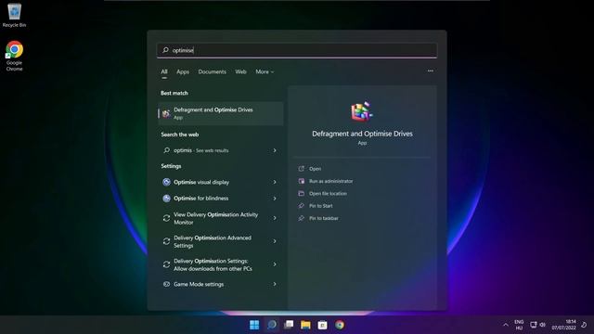Expand 'Allow downloads from other PCs' chevron
594x334 pixels.
point(275,264)
